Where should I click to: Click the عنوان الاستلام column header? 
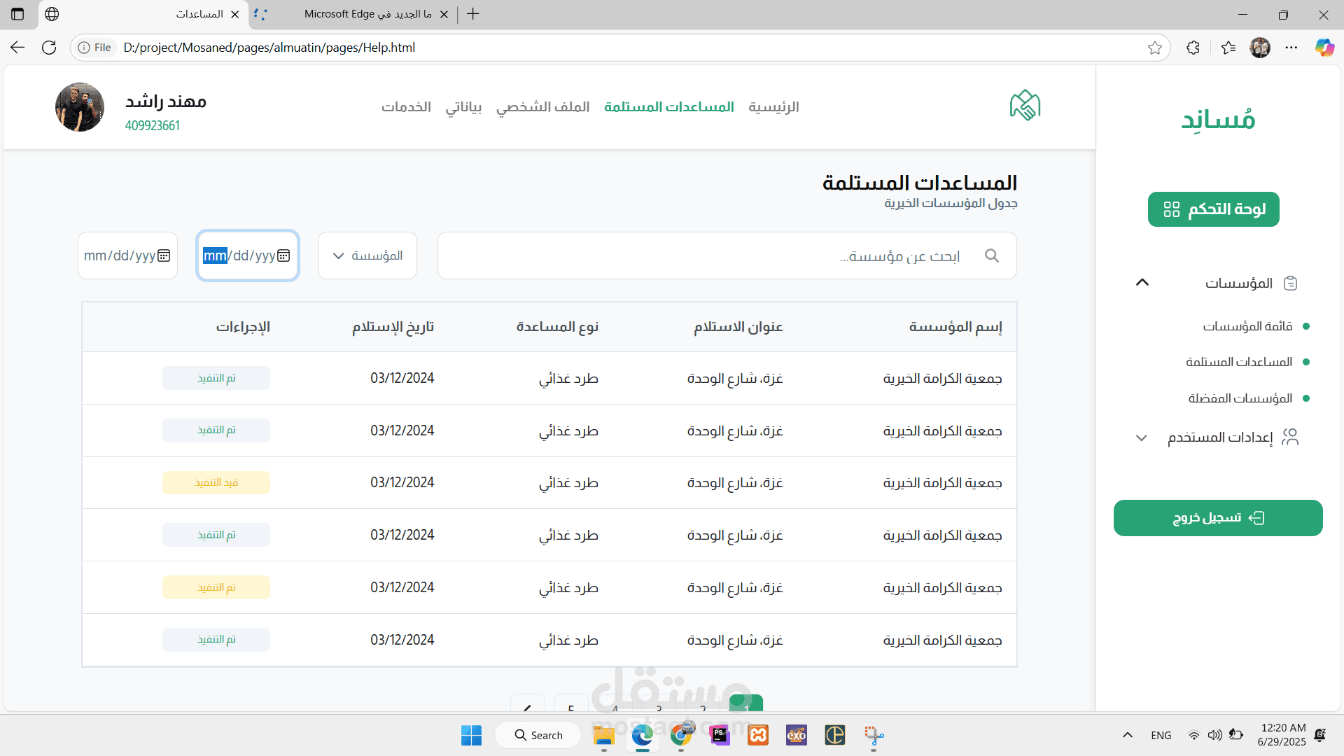[738, 327]
